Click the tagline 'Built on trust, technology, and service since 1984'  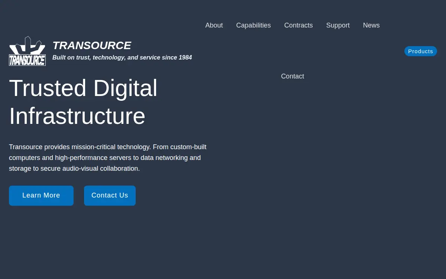point(122,58)
